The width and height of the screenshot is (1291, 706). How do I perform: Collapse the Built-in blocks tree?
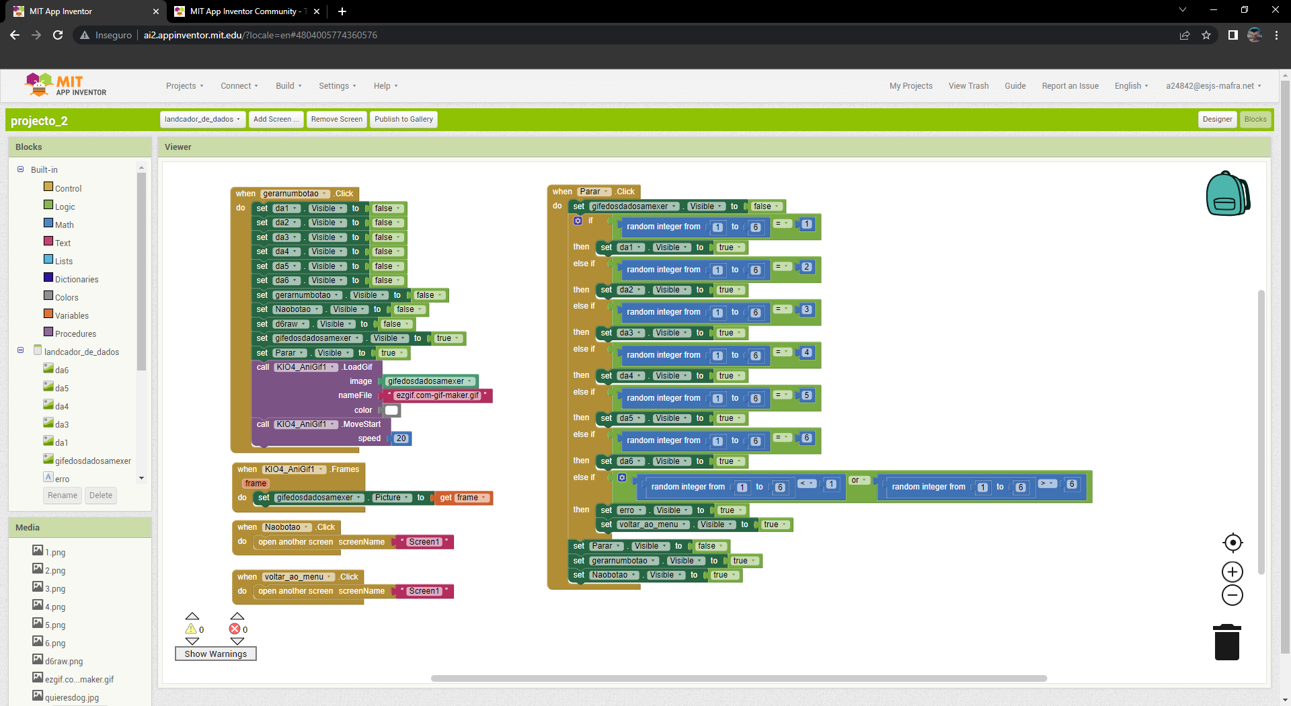point(21,169)
